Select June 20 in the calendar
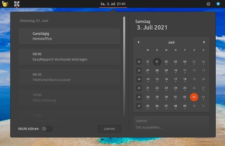225x146 pixels. (x=203, y=79)
